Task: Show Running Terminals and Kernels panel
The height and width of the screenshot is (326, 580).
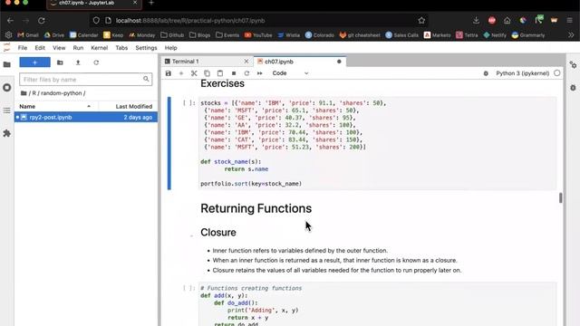Action: point(7,88)
